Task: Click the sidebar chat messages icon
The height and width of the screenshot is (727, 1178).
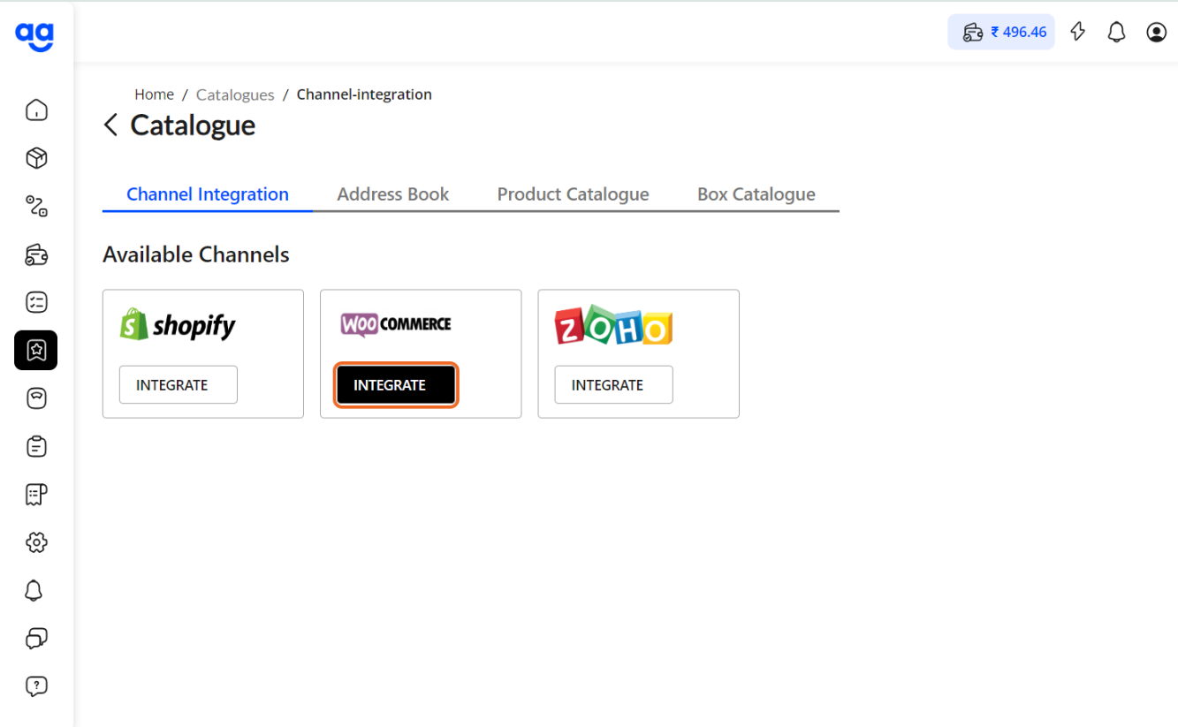Action: point(36,638)
